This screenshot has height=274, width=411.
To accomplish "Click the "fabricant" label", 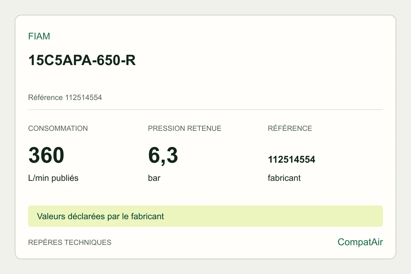I will (284, 178).
